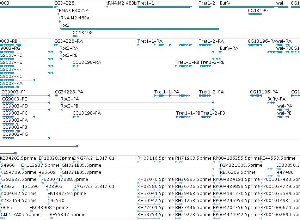Click the Buffy gene bar
The height and width of the screenshot is (220, 300).
tap(248, 7)
